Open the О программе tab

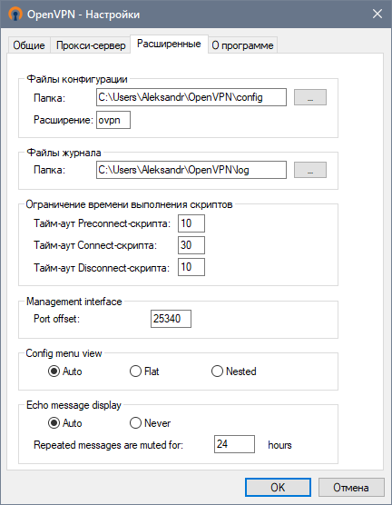[x=242, y=45]
